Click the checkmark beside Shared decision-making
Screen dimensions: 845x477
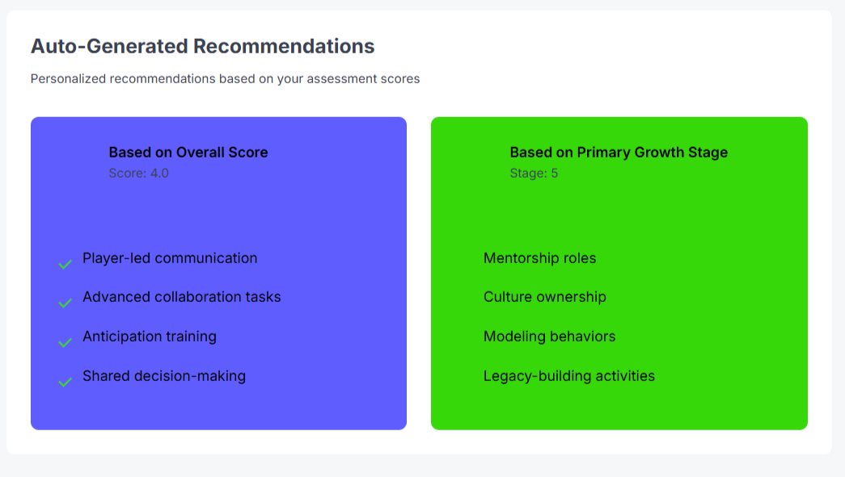pyautogui.click(x=65, y=380)
